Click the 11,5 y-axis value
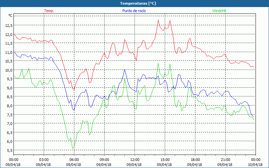 (x=9, y=43)
